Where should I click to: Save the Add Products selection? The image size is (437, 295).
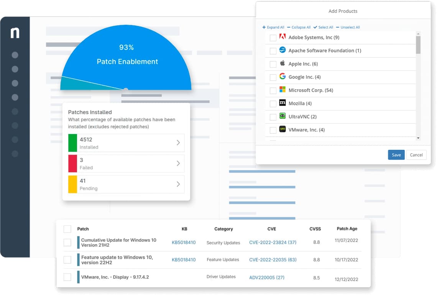(x=396, y=155)
